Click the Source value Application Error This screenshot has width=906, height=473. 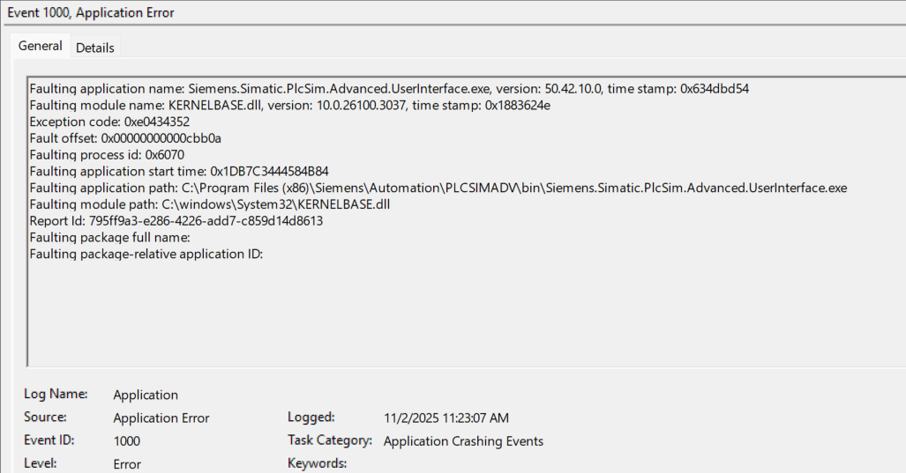pyautogui.click(x=161, y=418)
